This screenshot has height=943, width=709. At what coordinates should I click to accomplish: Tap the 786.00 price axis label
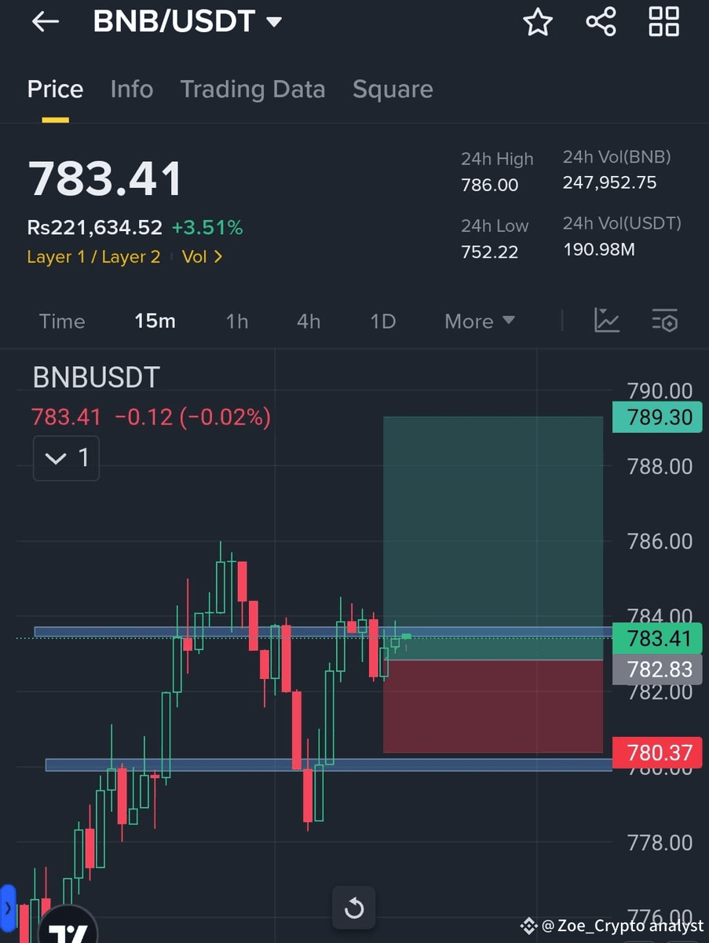coord(660,541)
